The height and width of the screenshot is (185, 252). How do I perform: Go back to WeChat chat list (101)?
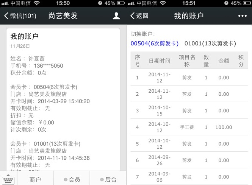point(20,16)
